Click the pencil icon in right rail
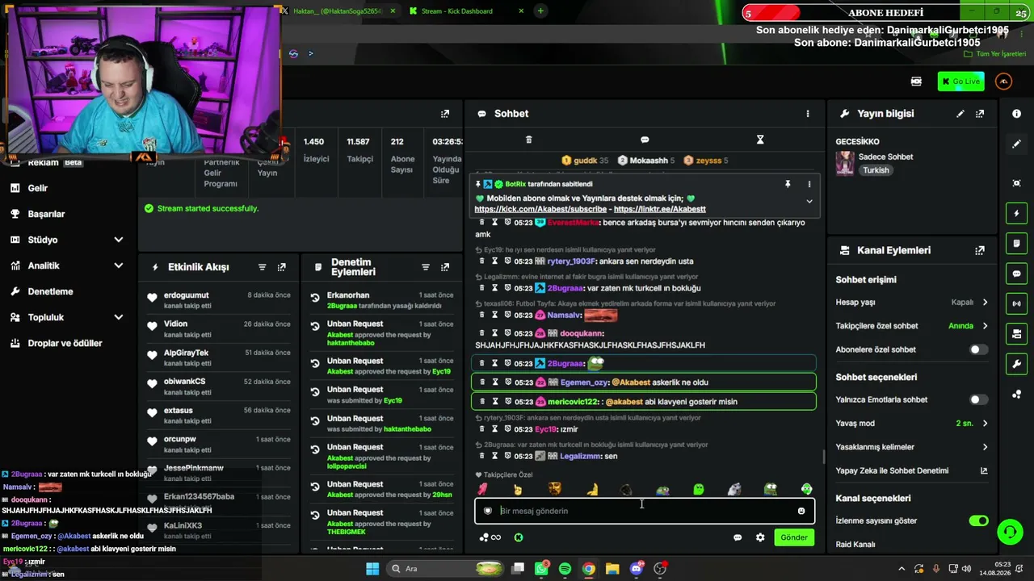The image size is (1034, 581). (x=1016, y=144)
